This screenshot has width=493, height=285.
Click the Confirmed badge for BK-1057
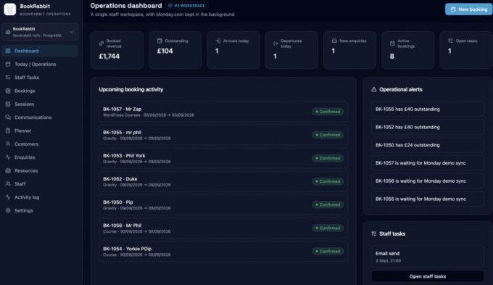(328, 112)
